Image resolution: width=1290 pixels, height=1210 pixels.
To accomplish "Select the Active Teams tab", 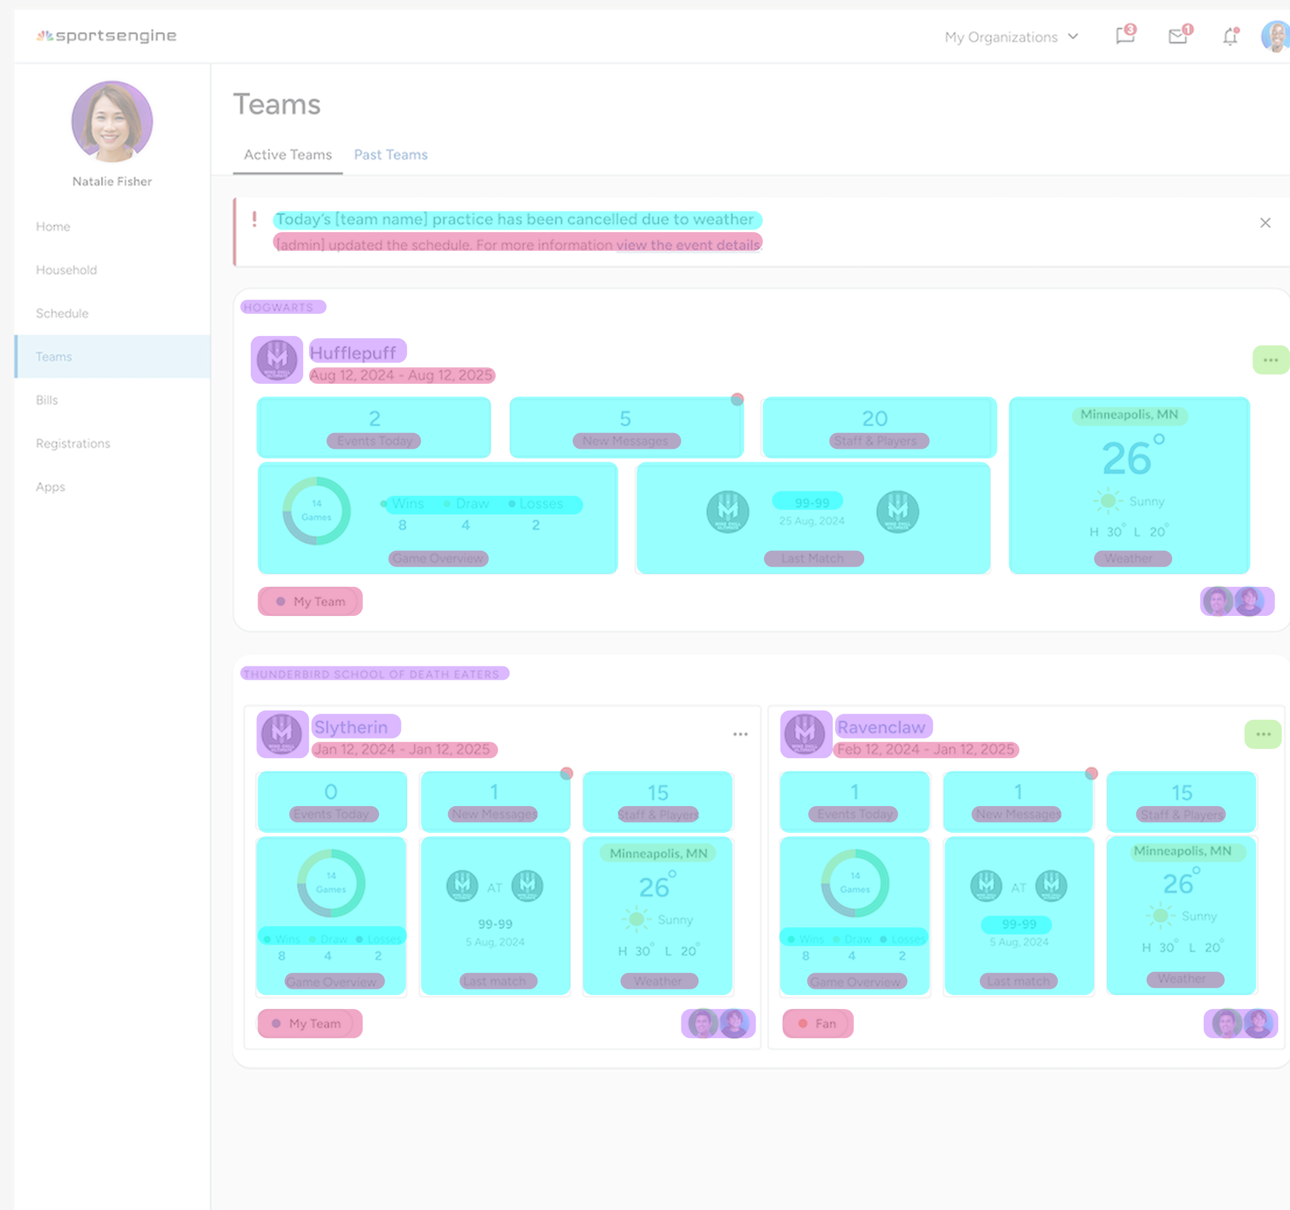I will [287, 154].
